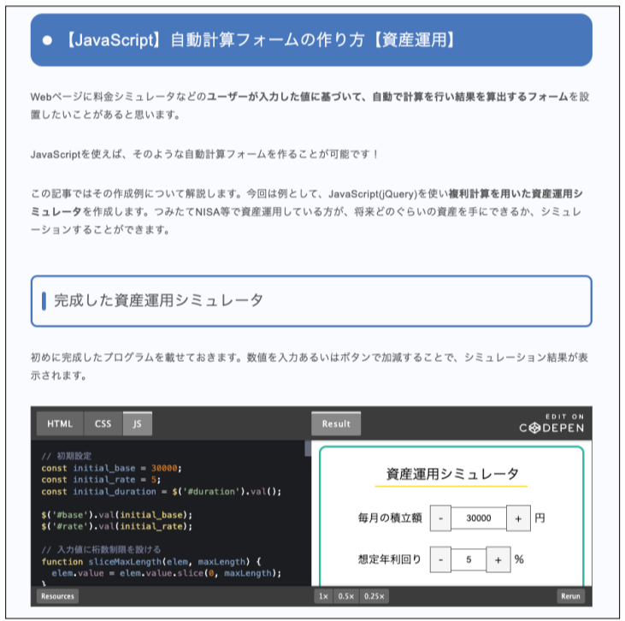Click the code line elem.value = elem.value.slice
The height and width of the screenshot is (621, 625).
pyautogui.click(x=167, y=573)
